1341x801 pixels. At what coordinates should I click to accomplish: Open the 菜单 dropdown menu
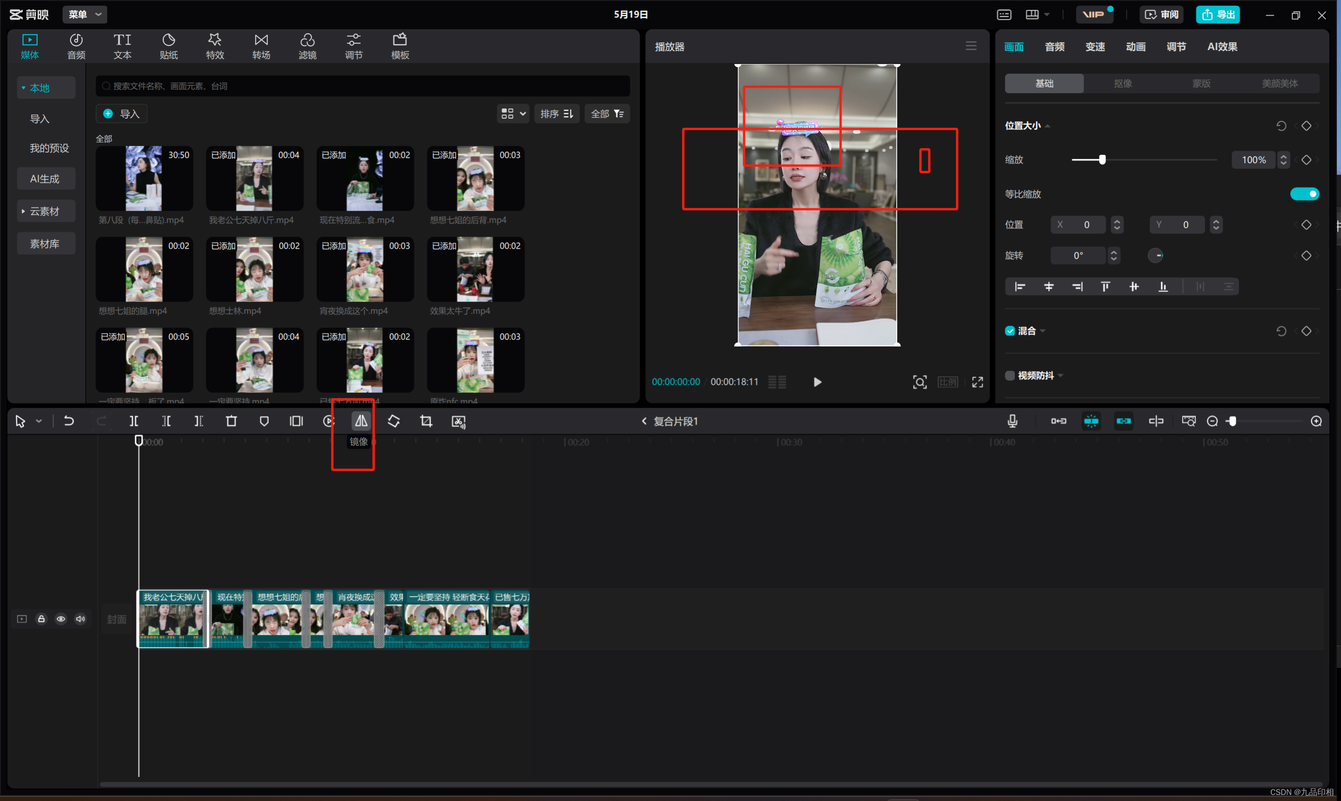click(85, 14)
